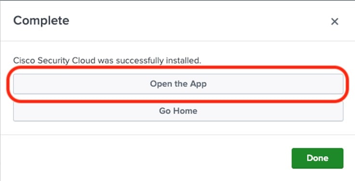
Task: Click the green Done button
Action: (x=317, y=158)
